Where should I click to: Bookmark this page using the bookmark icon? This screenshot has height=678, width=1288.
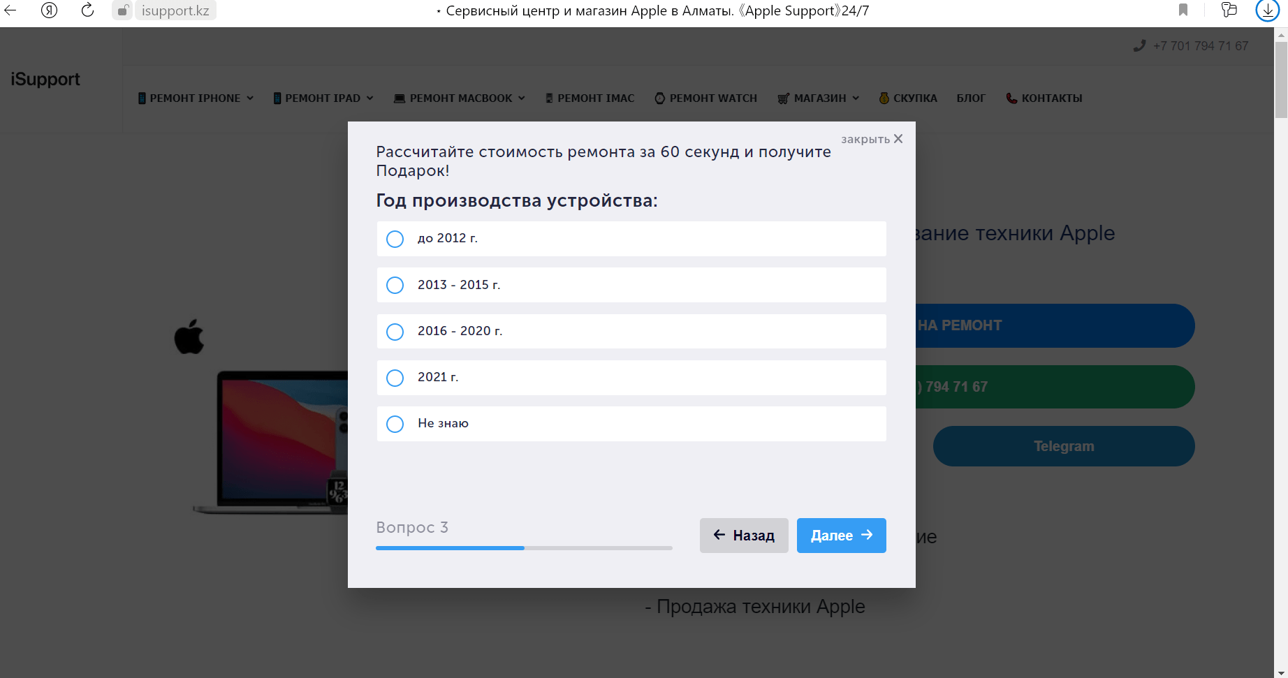coord(1183,10)
